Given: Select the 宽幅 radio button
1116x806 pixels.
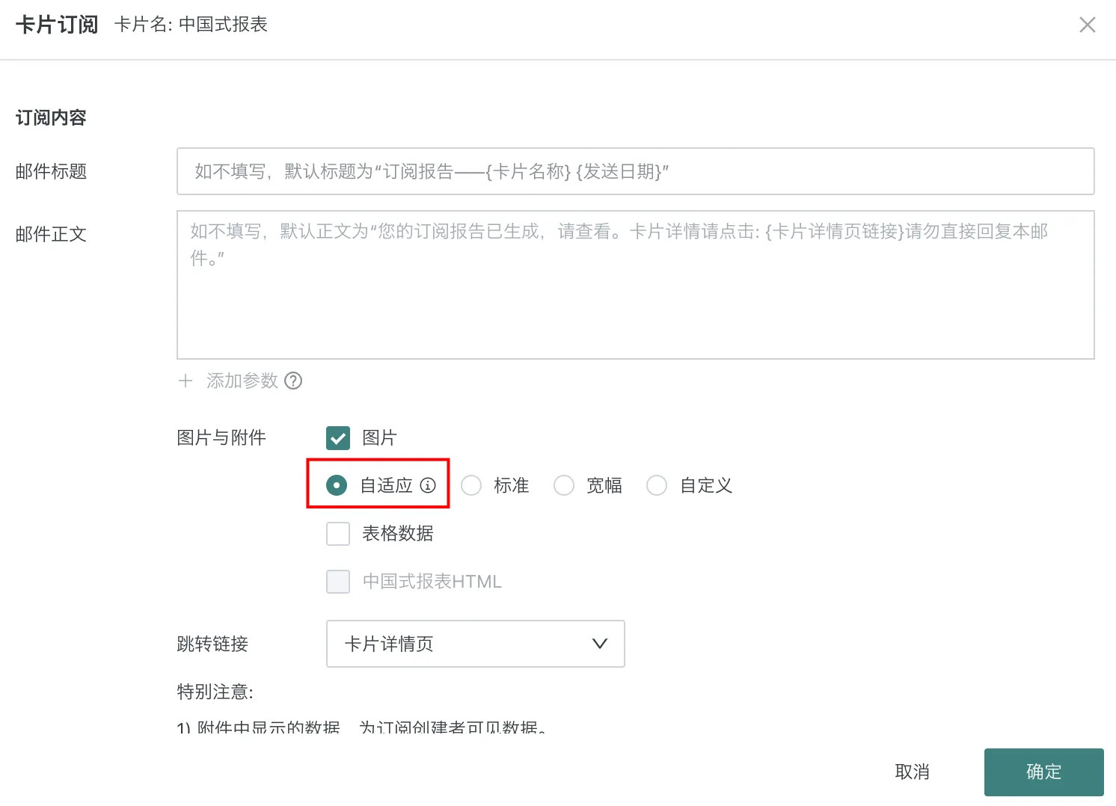Looking at the screenshot, I should point(564,485).
